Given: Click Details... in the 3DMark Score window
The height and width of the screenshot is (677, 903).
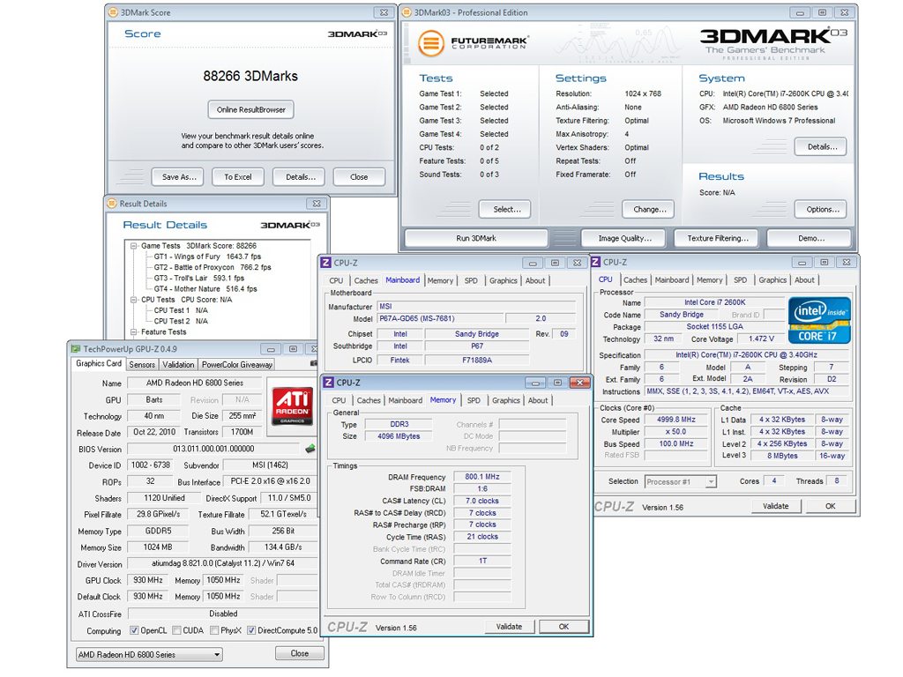Looking at the screenshot, I should point(301,176).
